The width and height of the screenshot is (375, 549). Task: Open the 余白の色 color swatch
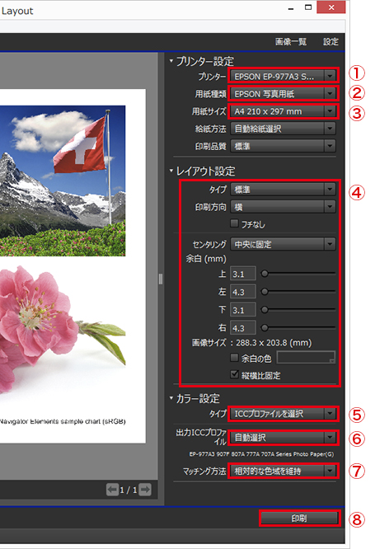coord(306,358)
